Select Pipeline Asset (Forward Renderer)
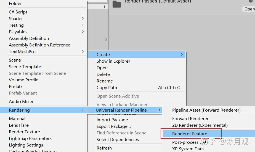The height and width of the screenshot is (152, 255). pos(206,110)
